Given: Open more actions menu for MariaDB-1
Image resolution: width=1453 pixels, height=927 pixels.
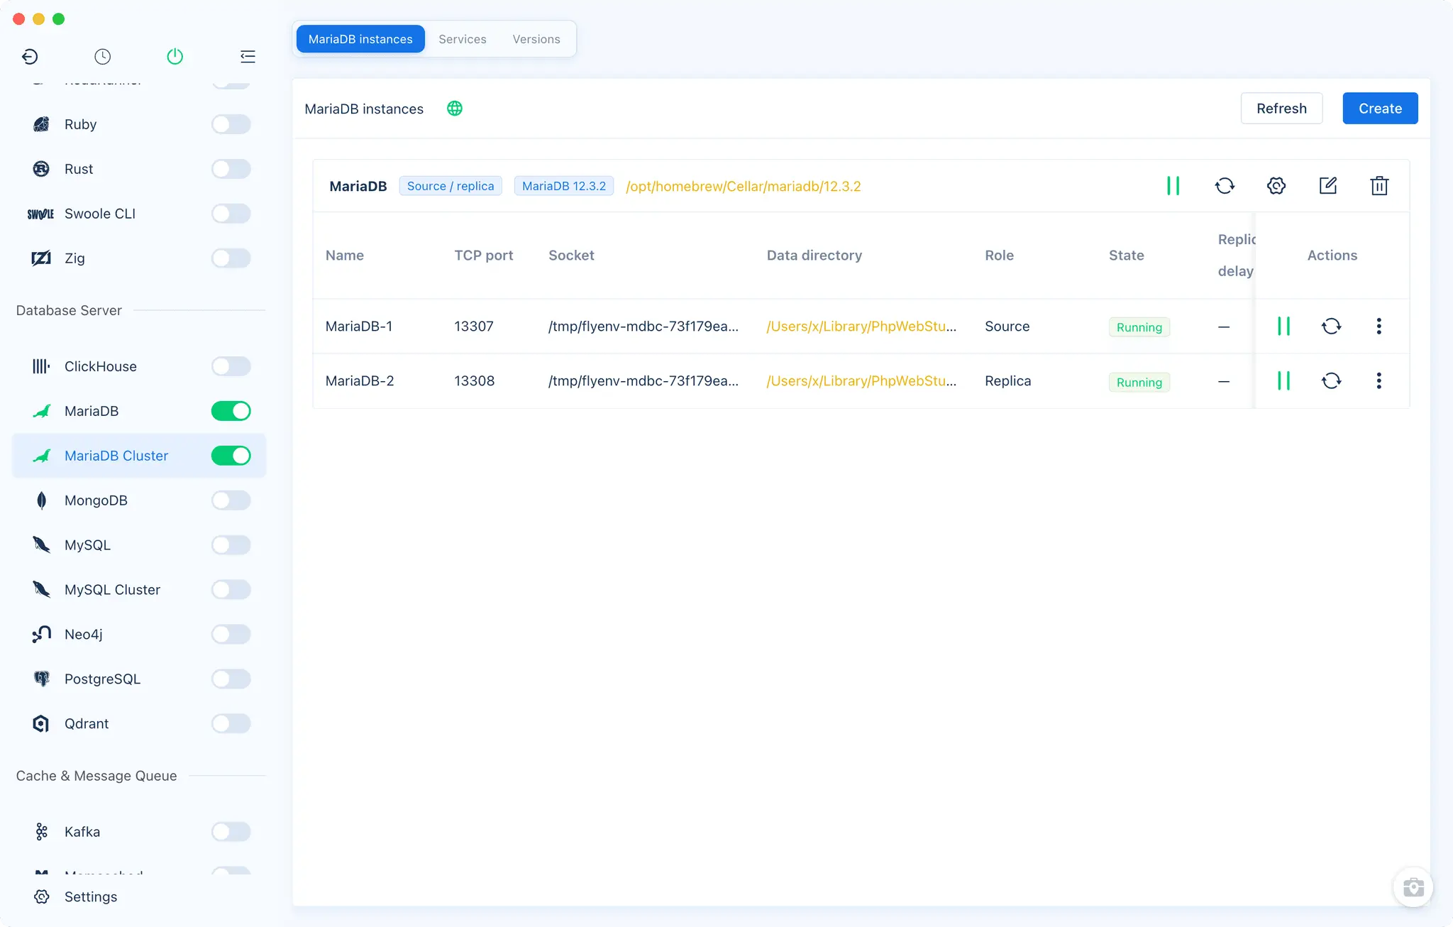Looking at the screenshot, I should tap(1379, 327).
